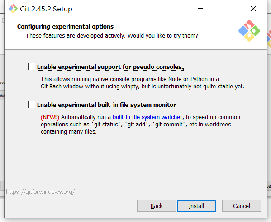
Task: Click the 'Enable experimental built-in file system monitor' label
Action: [x=106, y=105]
